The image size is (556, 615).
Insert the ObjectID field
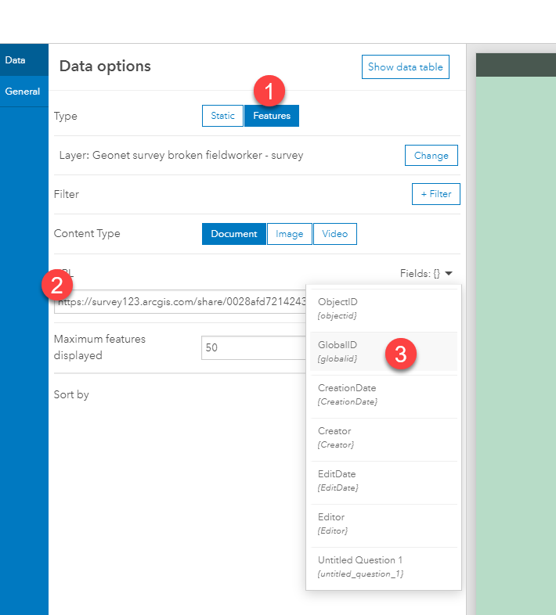pos(384,308)
